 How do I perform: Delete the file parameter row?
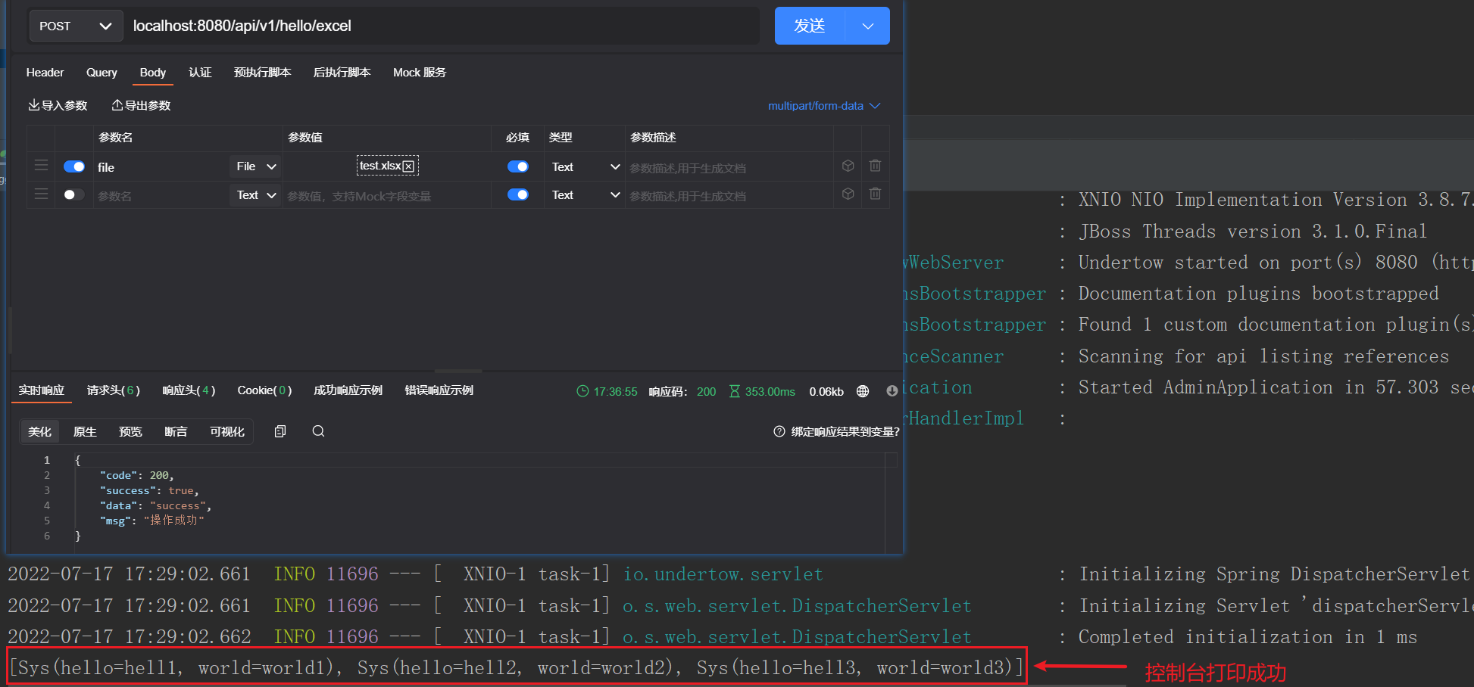(875, 166)
